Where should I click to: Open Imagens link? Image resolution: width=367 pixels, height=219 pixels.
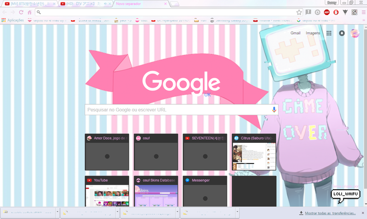[313, 33]
